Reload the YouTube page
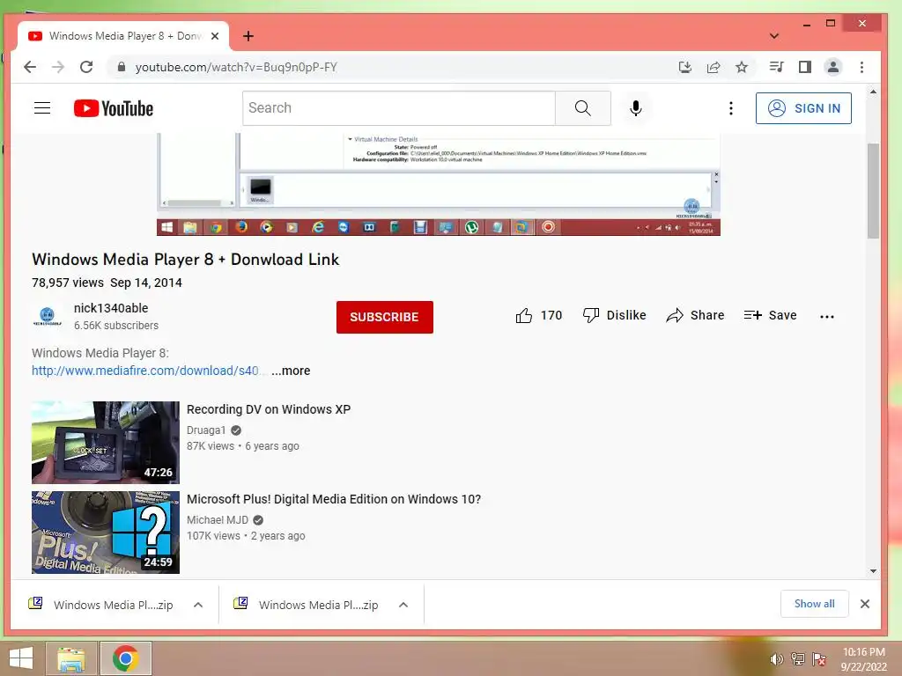902x676 pixels. coord(86,67)
